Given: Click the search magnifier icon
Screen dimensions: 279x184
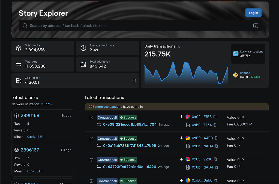Looking at the screenshot, I should click(x=25, y=26).
